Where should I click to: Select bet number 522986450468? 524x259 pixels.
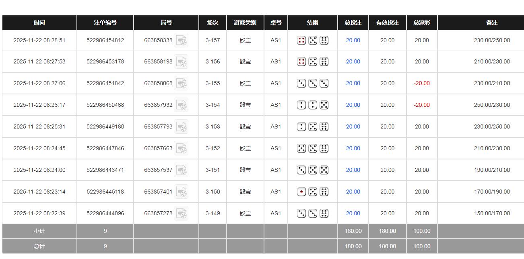tap(105, 105)
